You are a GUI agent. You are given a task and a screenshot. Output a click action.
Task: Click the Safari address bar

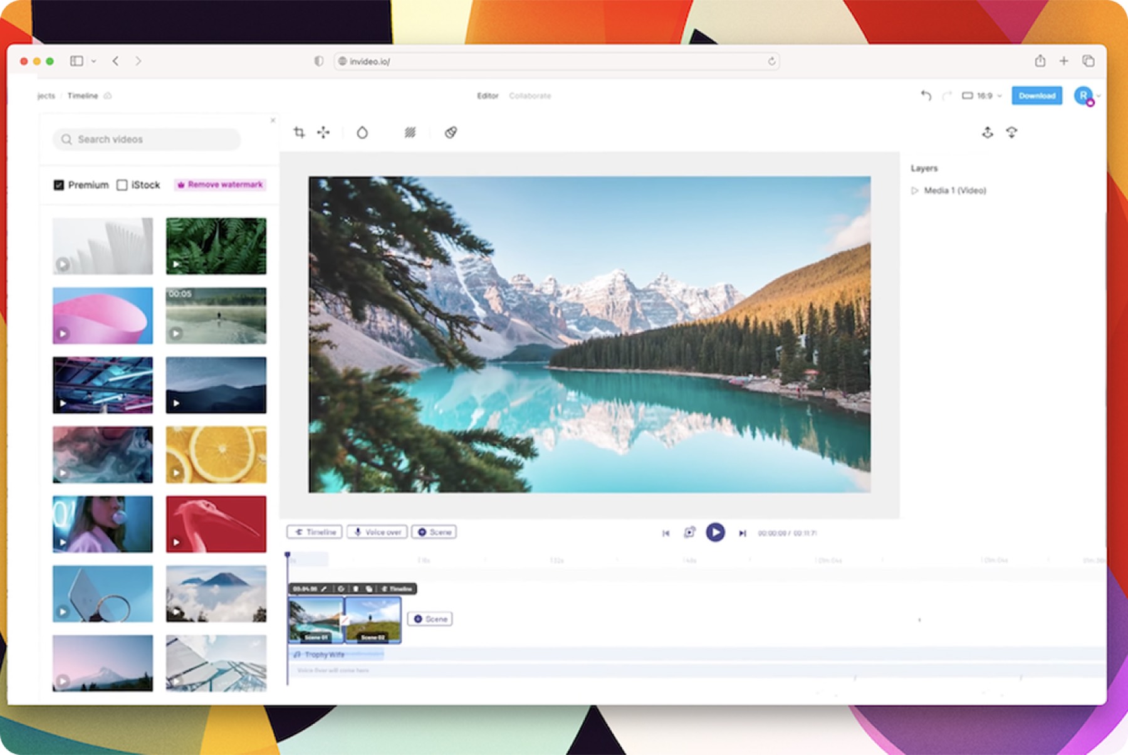click(556, 61)
